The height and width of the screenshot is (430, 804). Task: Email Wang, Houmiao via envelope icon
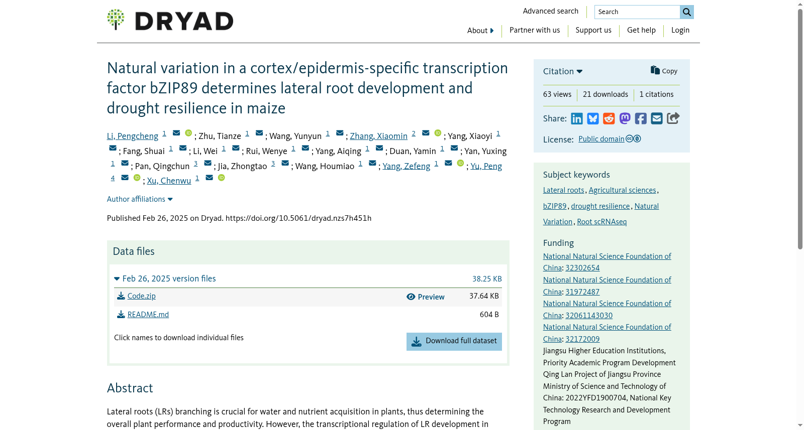(372, 163)
